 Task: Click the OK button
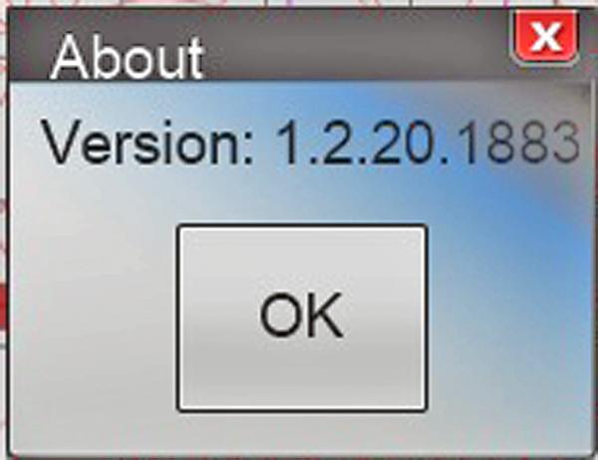point(302,318)
